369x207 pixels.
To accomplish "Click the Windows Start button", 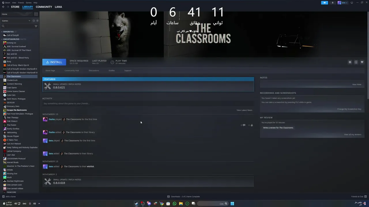I will tap(232, 204).
